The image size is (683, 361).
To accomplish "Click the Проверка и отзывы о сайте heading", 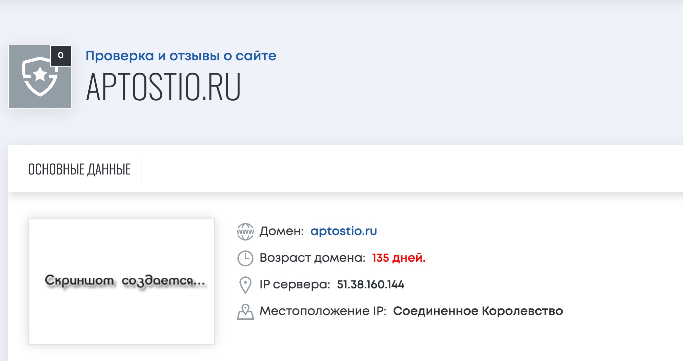I will tap(181, 56).
